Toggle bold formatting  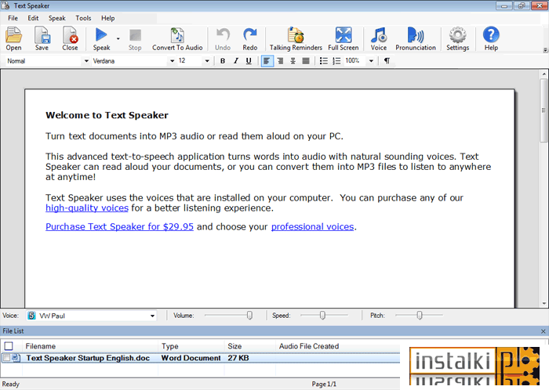[223, 61]
